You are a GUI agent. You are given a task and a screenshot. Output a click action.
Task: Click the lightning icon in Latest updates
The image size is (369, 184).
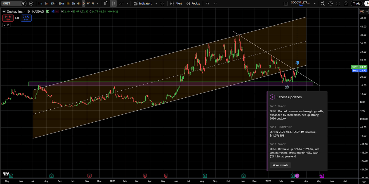(x=272, y=97)
